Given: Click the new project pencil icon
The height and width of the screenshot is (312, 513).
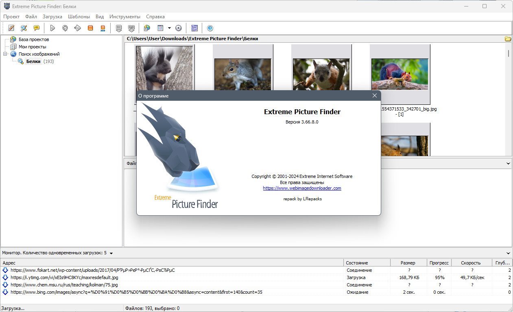Looking at the screenshot, I should (11, 28).
